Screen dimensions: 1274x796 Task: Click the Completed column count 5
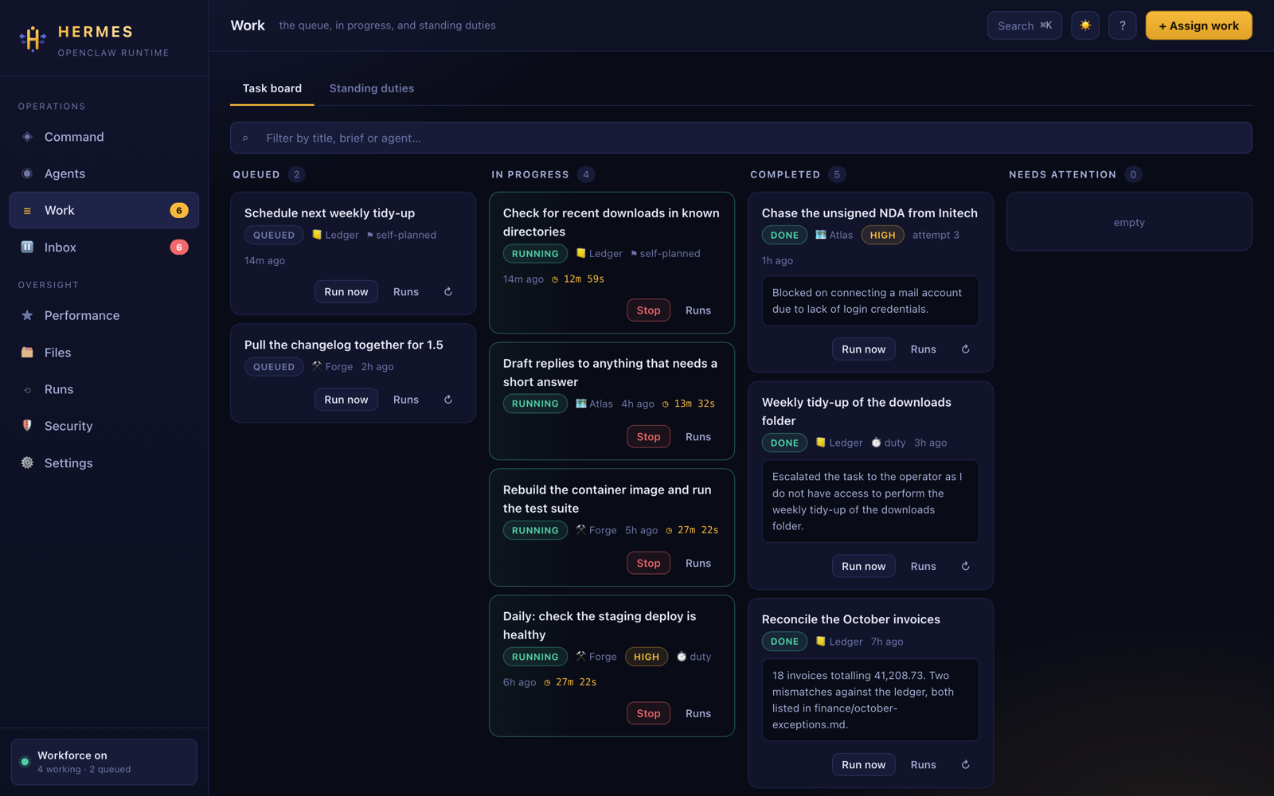tap(837, 174)
